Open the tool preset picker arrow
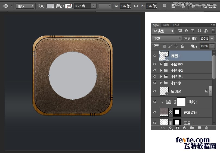This screenshot has height=153, width=220. 11,6
